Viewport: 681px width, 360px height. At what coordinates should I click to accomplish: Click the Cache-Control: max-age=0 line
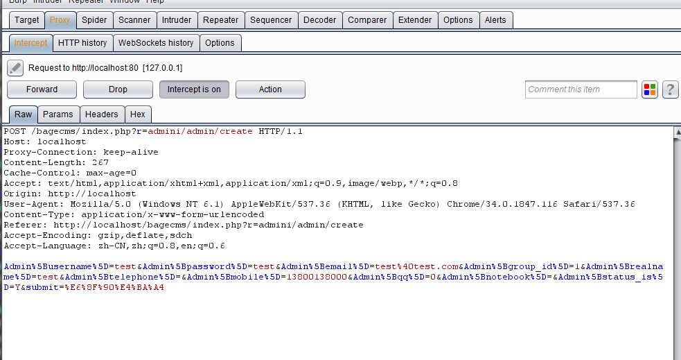click(x=70, y=173)
